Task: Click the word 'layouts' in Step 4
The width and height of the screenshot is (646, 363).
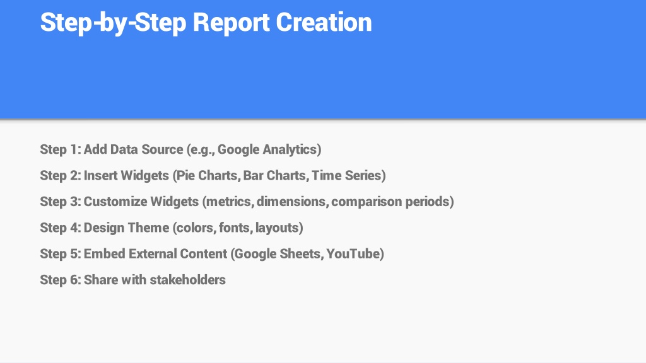Action: click(x=277, y=228)
